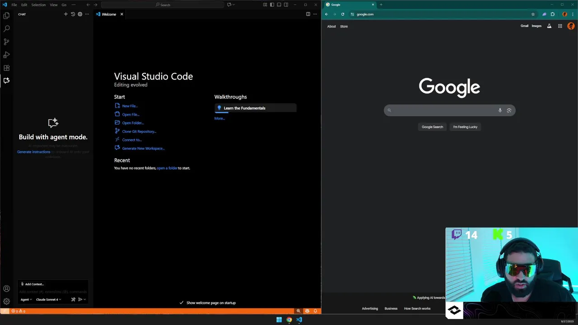Open Google apps grid icon
Viewport: 578px width, 325px height.
click(x=560, y=26)
